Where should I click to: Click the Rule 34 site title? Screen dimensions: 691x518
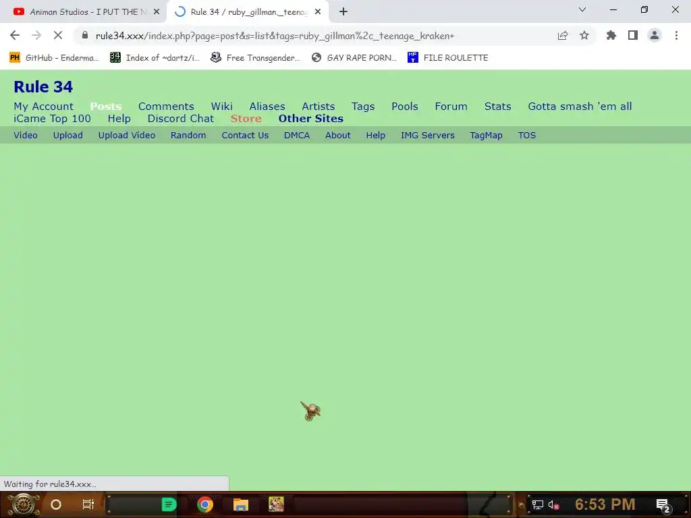coord(43,87)
